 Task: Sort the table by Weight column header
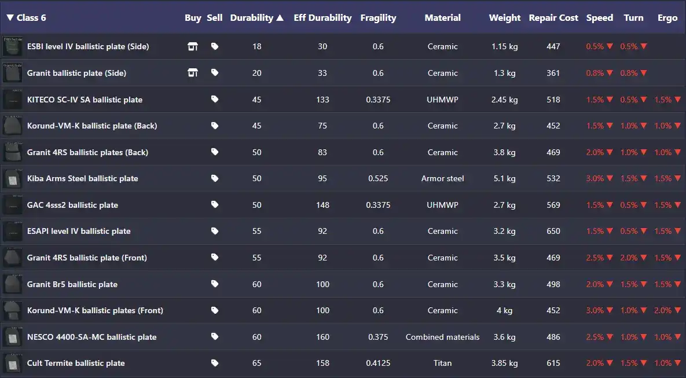click(504, 17)
